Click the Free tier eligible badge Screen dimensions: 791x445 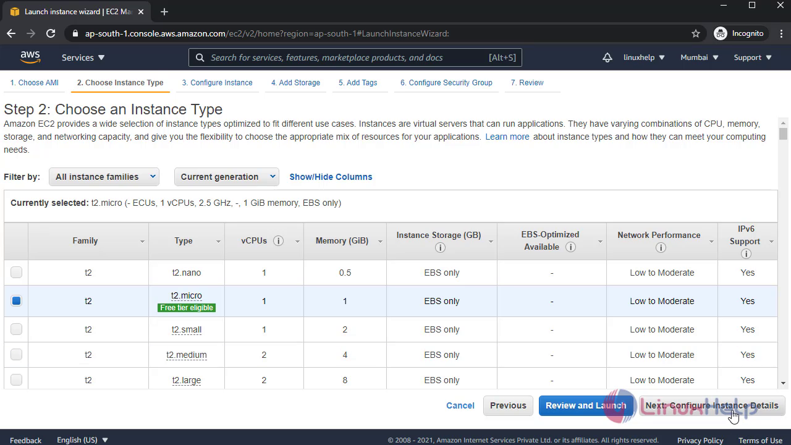[187, 308]
